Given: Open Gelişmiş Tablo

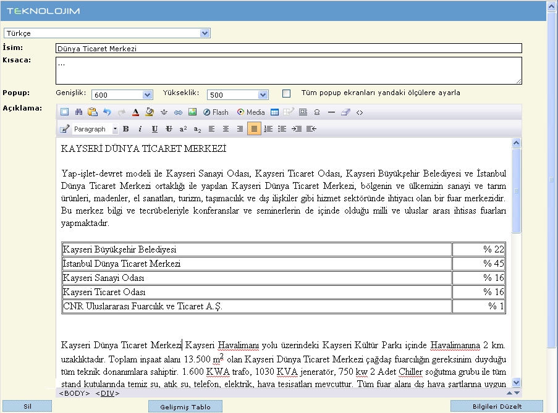Looking at the screenshot, I should (185, 407).
